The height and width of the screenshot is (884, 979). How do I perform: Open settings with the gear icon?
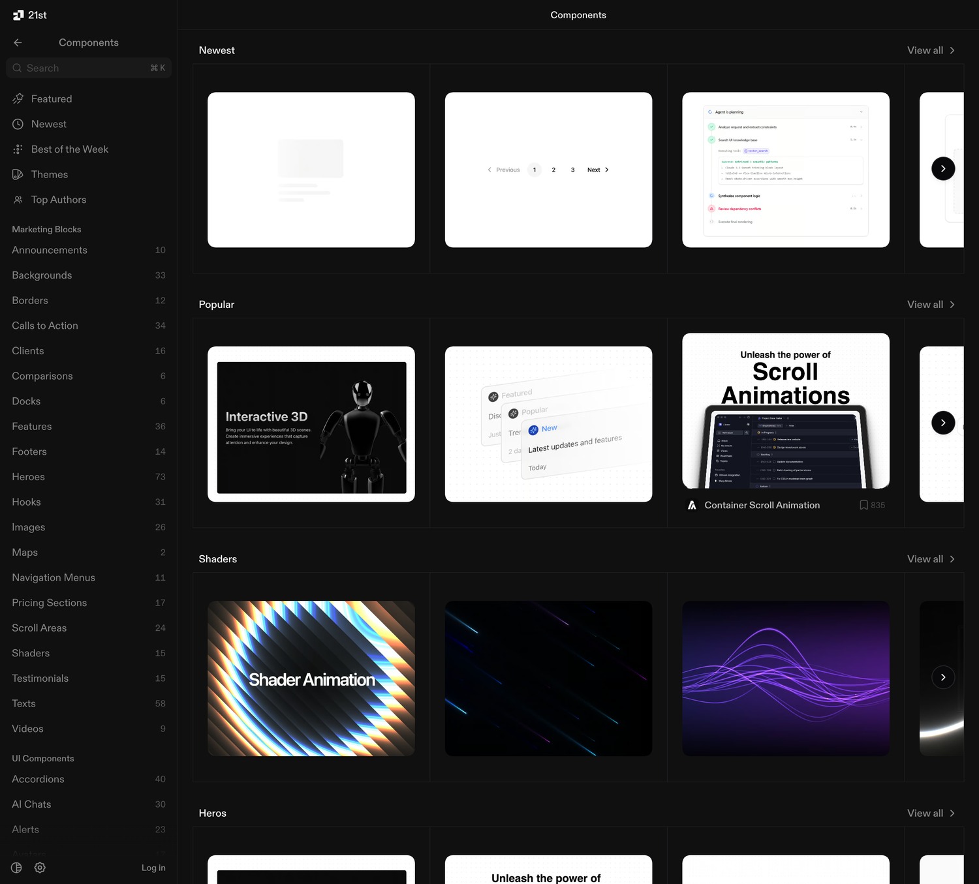(40, 868)
